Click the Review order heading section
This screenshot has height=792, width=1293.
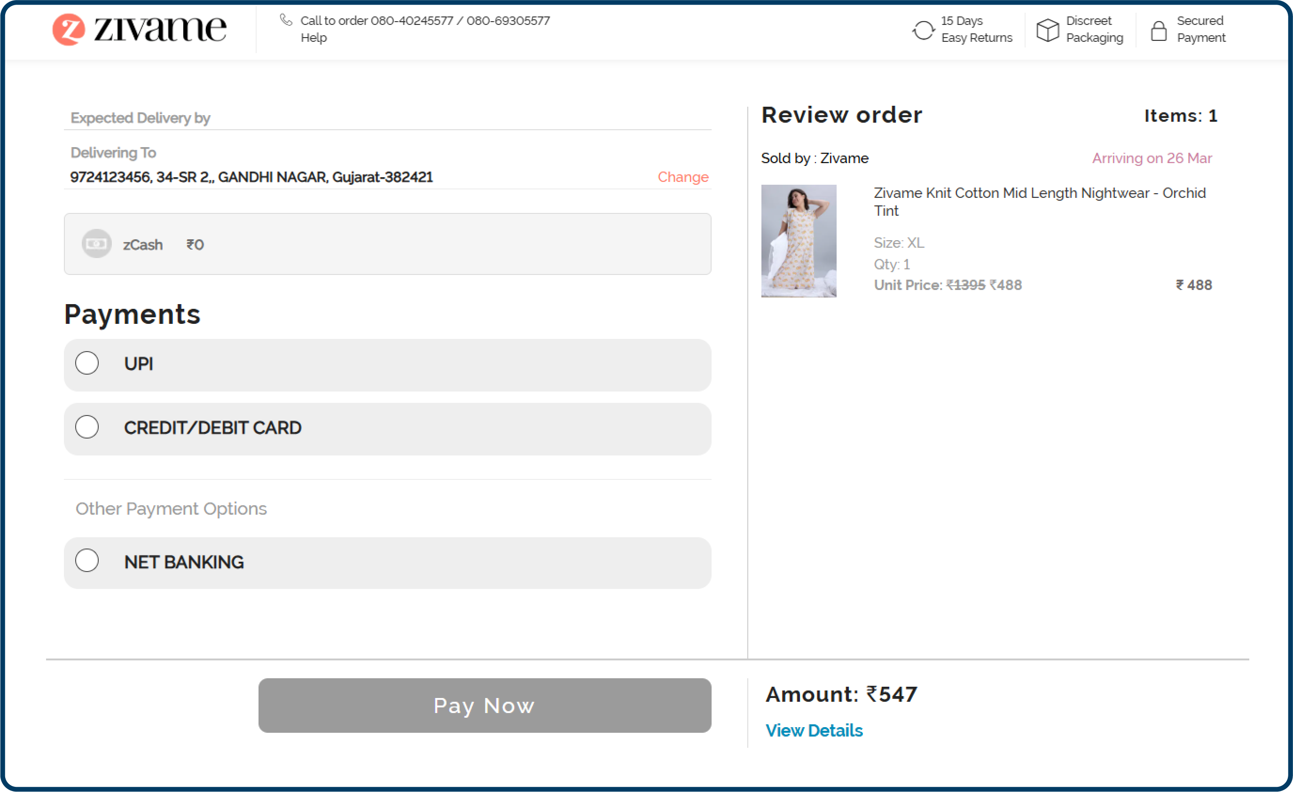pyautogui.click(x=842, y=115)
